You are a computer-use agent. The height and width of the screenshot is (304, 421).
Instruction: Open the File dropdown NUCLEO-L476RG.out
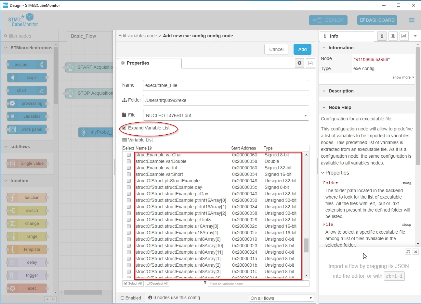(x=226, y=115)
